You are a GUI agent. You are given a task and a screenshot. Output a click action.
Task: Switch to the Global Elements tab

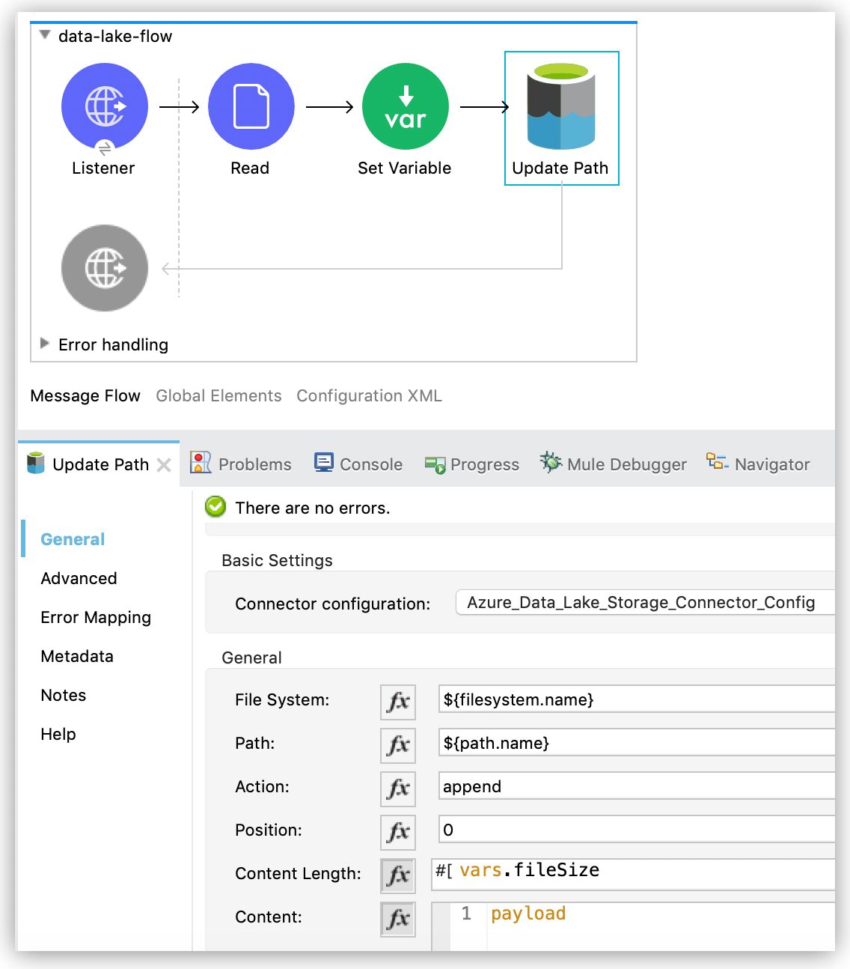click(x=218, y=395)
